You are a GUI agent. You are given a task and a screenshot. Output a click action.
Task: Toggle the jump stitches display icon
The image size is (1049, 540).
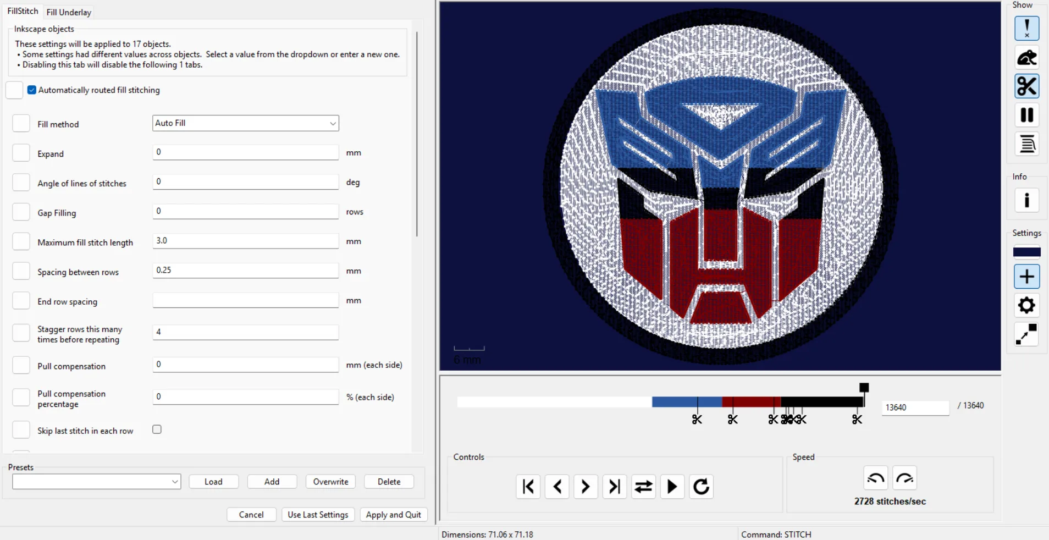[1026, 57]
